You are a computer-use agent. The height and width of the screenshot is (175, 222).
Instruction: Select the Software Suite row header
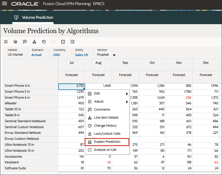31,168
